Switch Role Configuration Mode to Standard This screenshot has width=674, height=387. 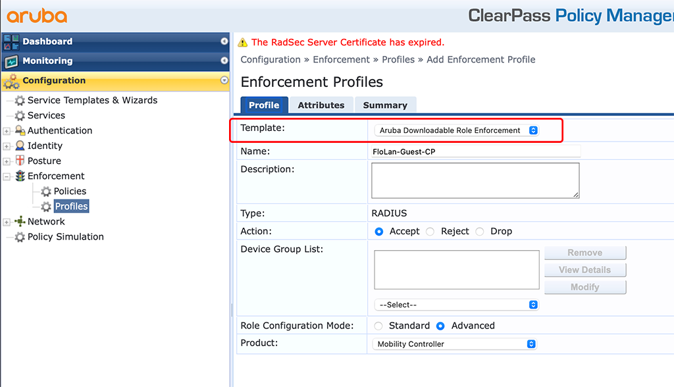378,325
